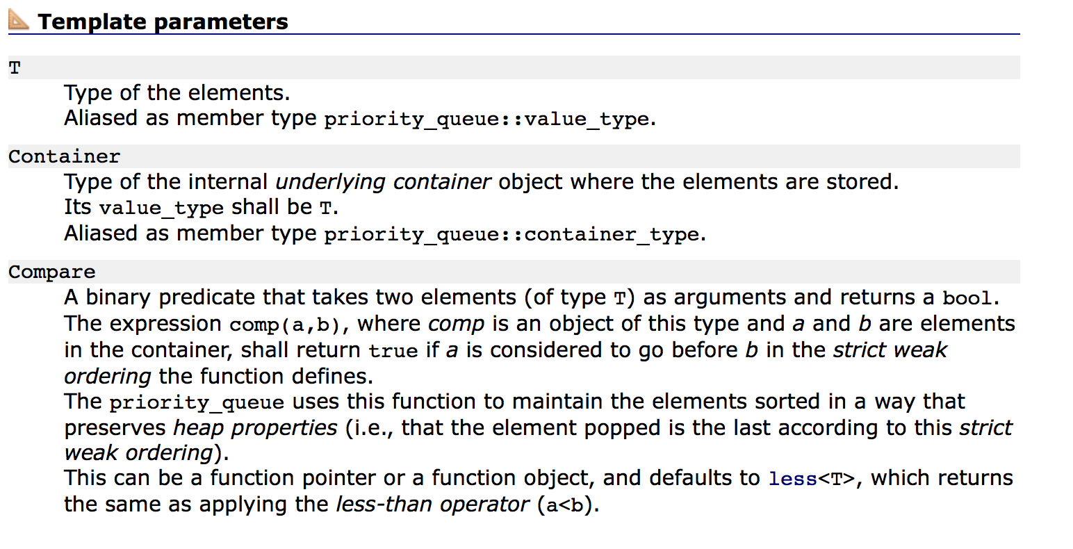Click the ruler icon beside Template parameters

[19, 21]
